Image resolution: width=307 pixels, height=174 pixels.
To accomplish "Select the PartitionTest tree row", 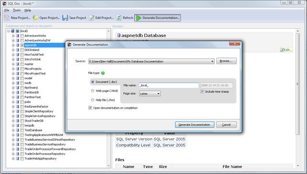I will tap(33, 97).
